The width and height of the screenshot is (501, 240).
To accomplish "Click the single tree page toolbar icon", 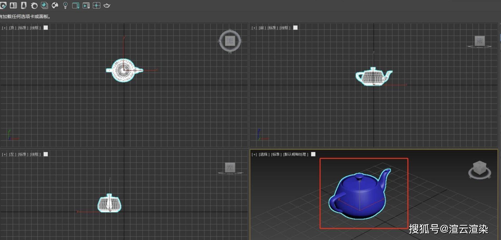I will pos(24,5).
